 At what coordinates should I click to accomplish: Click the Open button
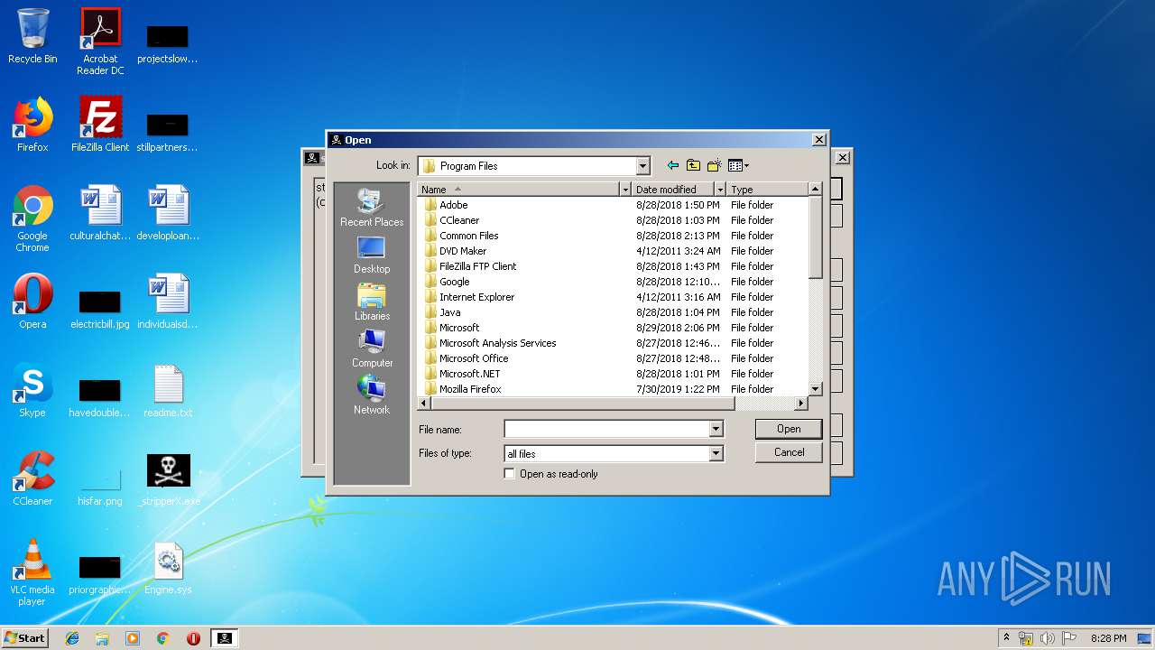pos(789,429)
